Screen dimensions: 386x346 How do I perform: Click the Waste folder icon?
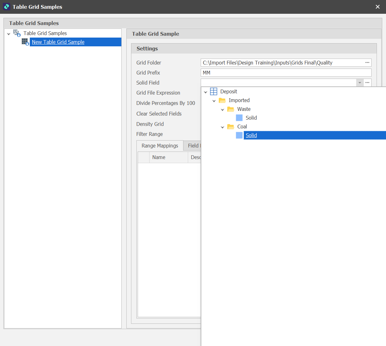tap(231, 109)
